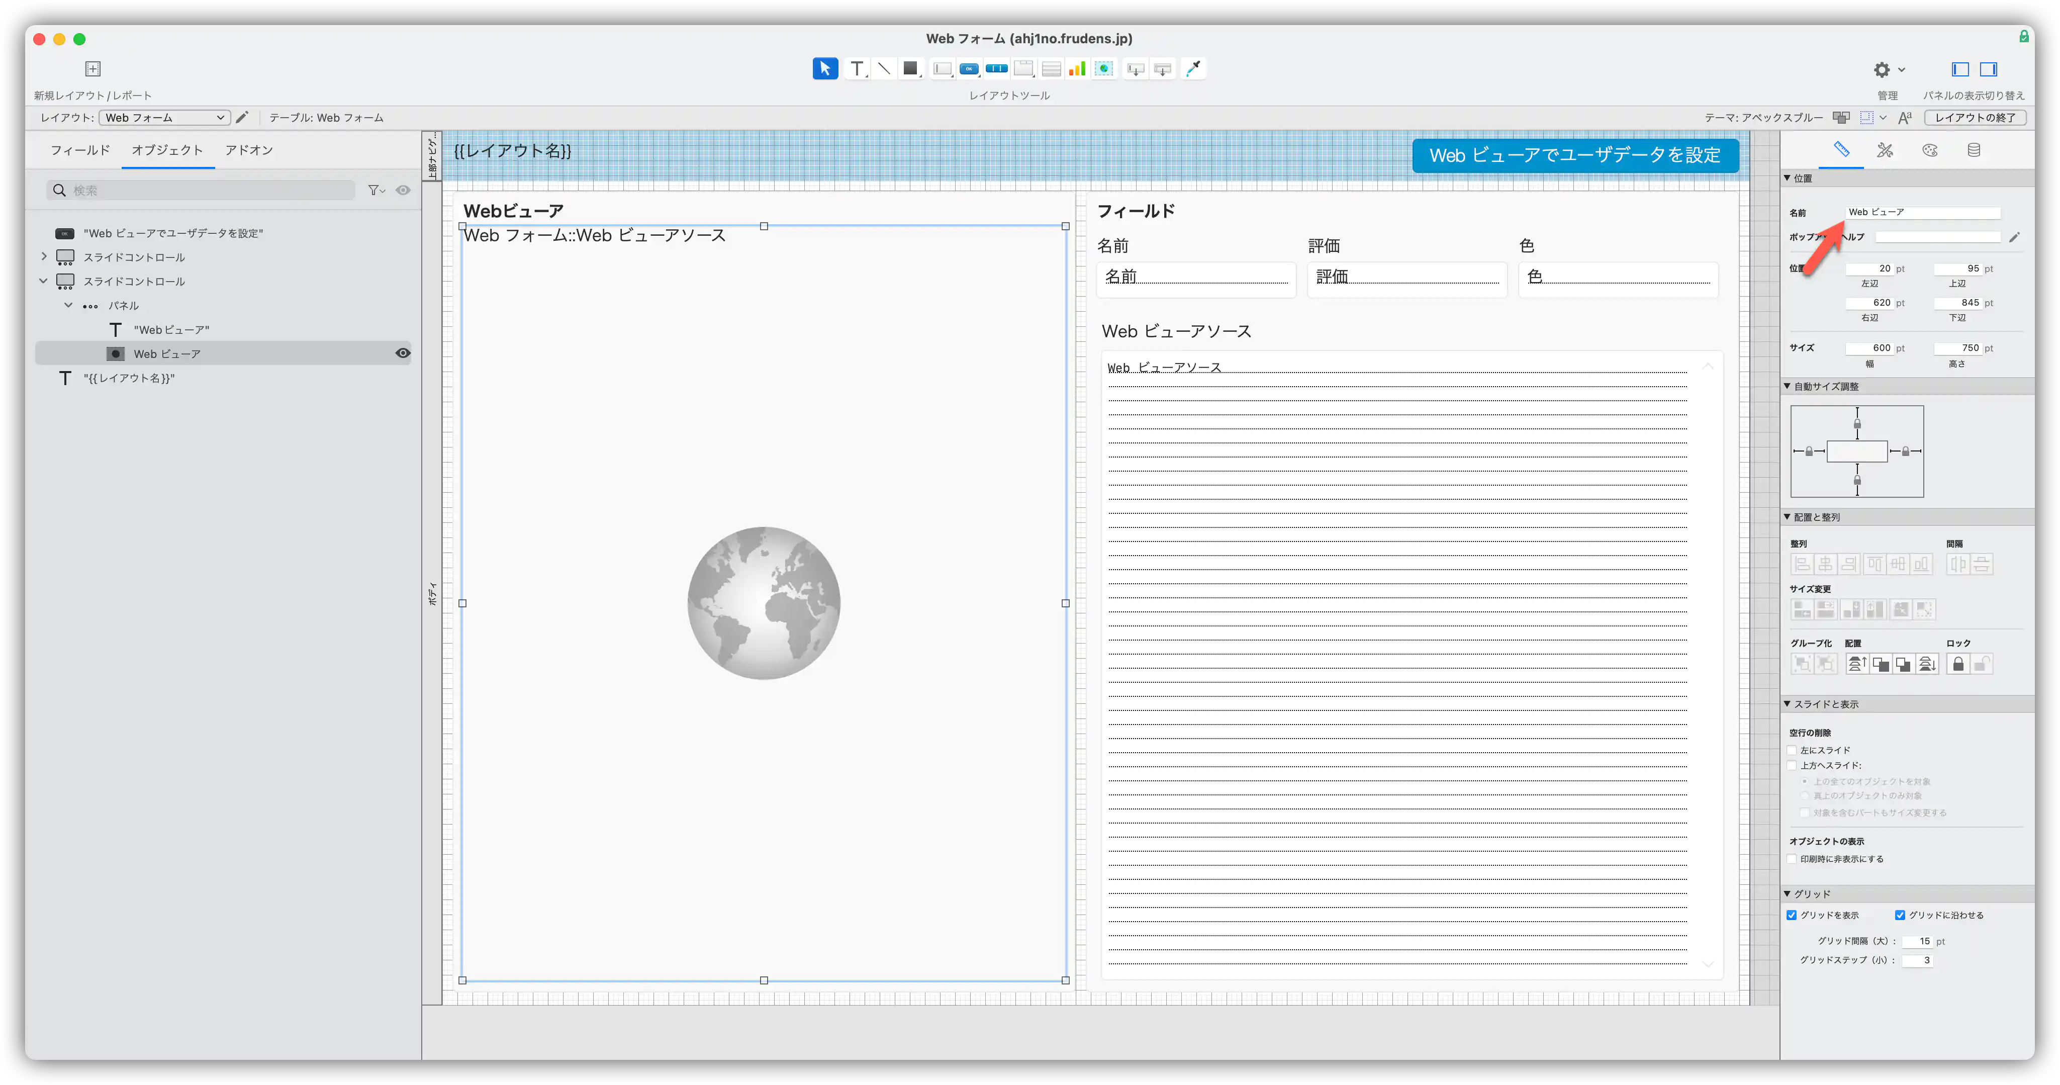The width and height of the screenshot is (2060, 1085).
Task: Click Bring Forward arrange icon
Action: tap(1880, 664)
